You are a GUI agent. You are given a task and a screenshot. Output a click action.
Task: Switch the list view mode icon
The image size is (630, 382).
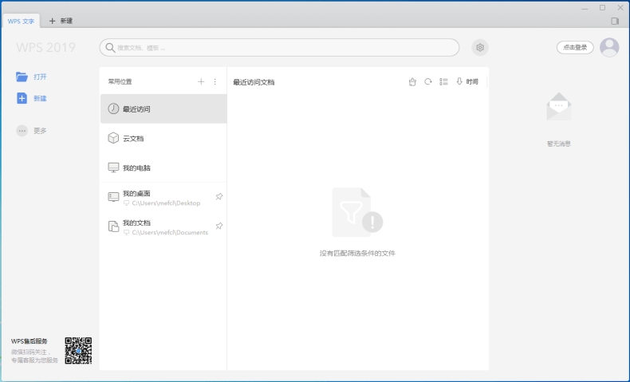pyautogui.click(x=443, y=81)
